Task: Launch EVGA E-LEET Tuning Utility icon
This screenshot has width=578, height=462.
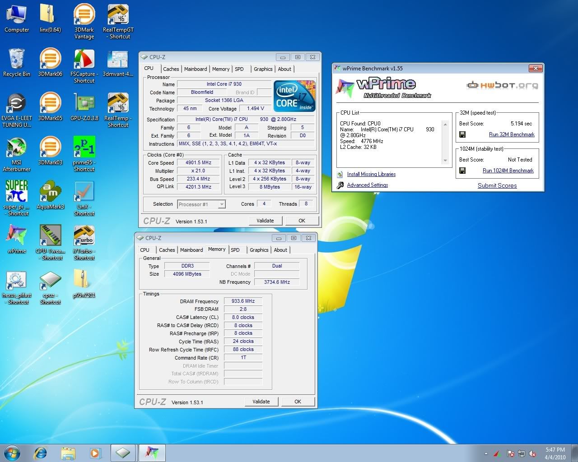Action: [17, 110]
